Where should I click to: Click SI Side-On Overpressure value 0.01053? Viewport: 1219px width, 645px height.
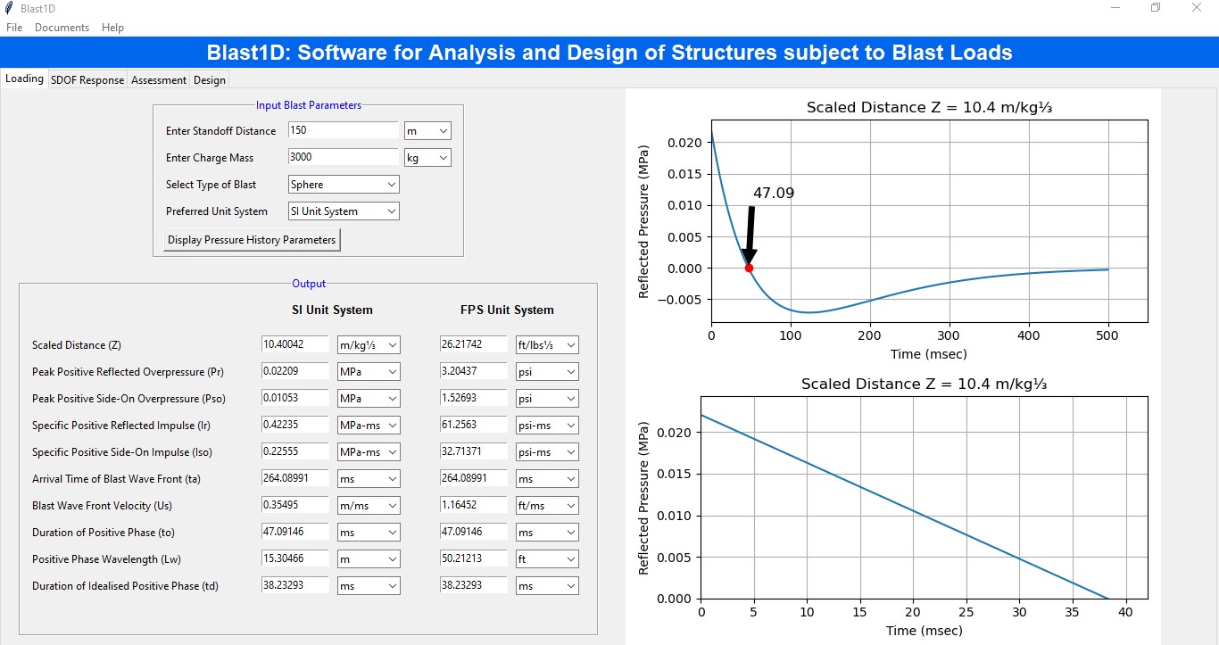tap(294, 398)
